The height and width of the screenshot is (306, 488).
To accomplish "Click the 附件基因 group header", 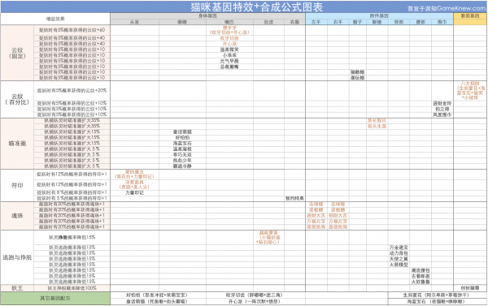I will [x=379, y=16].
